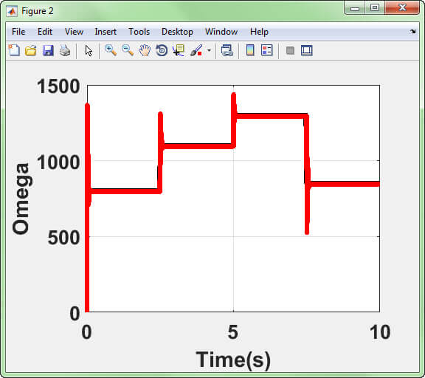Save the figure using the floppy icon
Image resolution: width=425 pixels, height=378 pixels.
[x=48, y=50]
